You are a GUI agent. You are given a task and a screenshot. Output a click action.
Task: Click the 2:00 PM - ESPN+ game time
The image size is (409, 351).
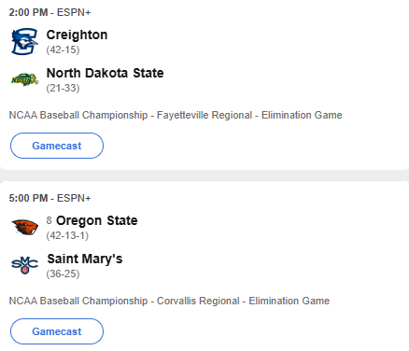[x=49, y=12]
